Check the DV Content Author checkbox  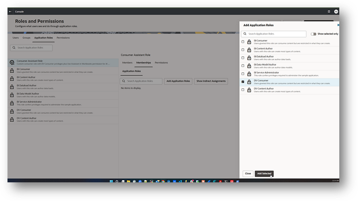[x=243, y=90]
